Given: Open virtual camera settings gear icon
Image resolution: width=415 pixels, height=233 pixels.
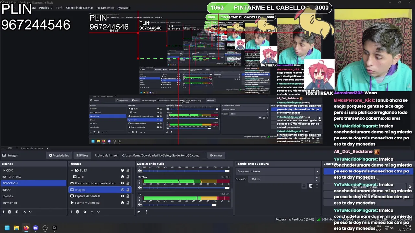Looking at the screenshot, I should pos(410,187).
